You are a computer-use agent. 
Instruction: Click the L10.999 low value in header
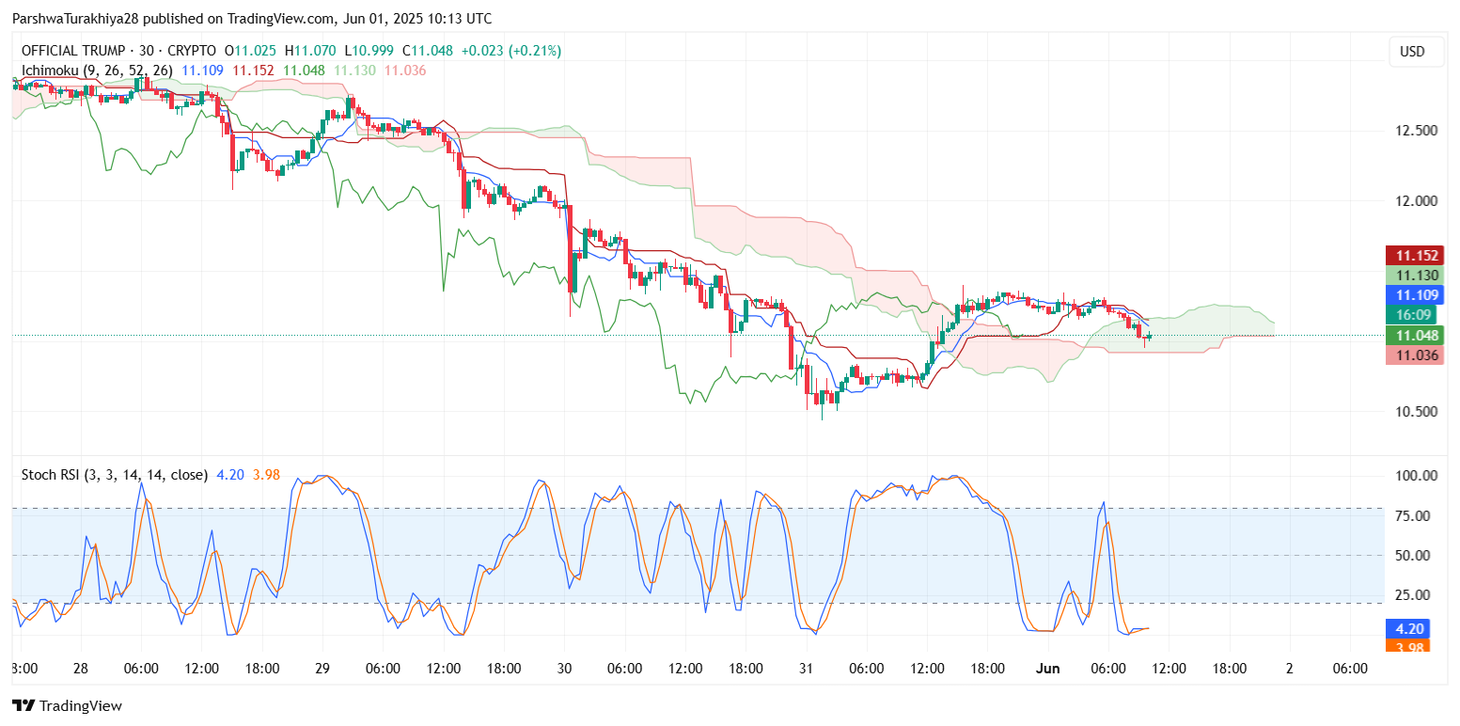(369, 51)
